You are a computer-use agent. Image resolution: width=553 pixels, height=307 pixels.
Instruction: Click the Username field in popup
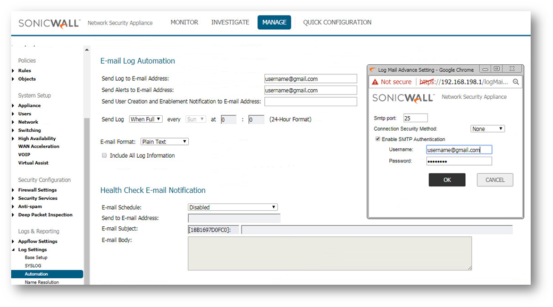click(459, 150)
